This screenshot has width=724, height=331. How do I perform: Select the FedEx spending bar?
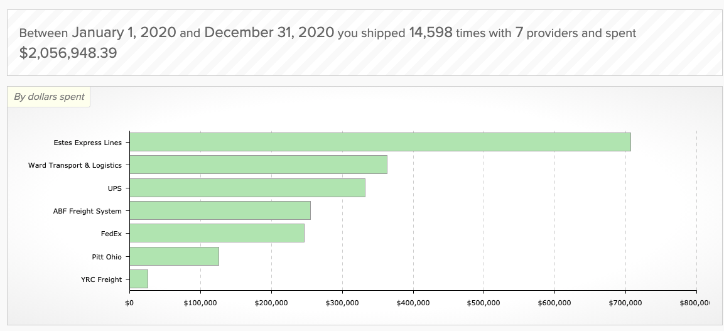tap(217, 233)
